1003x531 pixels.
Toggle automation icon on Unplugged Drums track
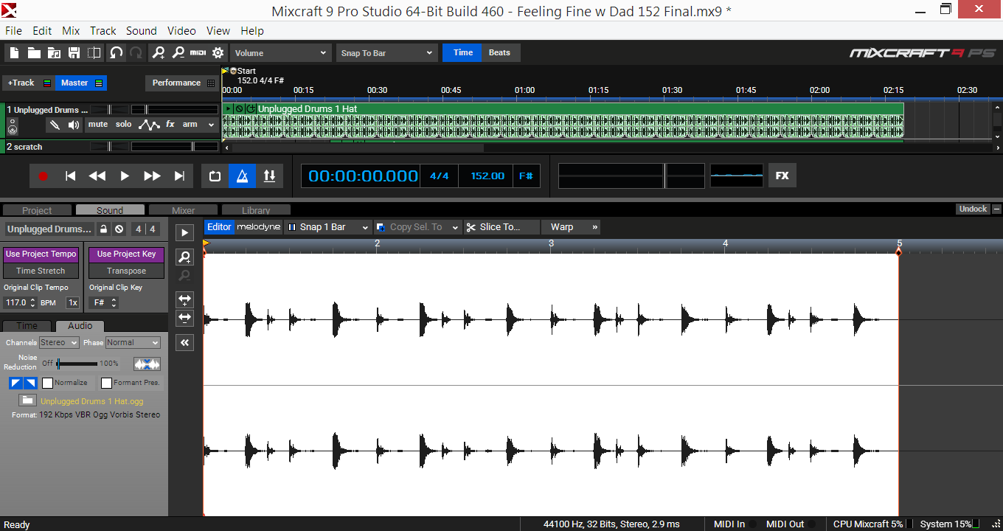[x=149, y=125]
